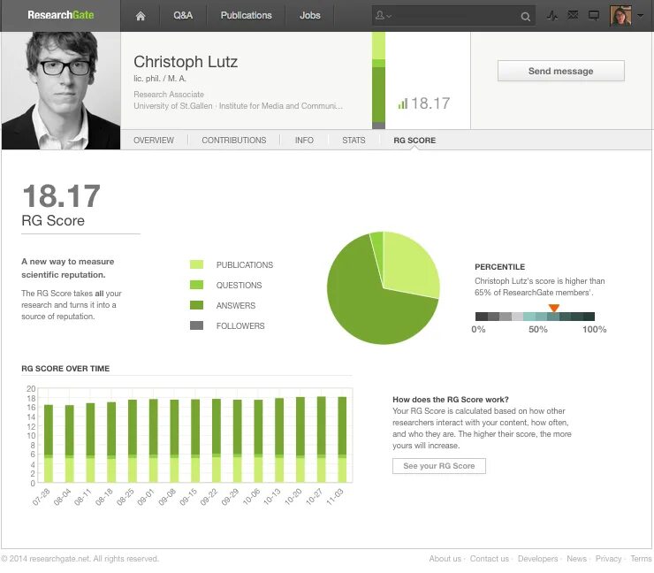654x573 pixels.
Task: Click the orange percentile marker triangle
Action: 554,308
